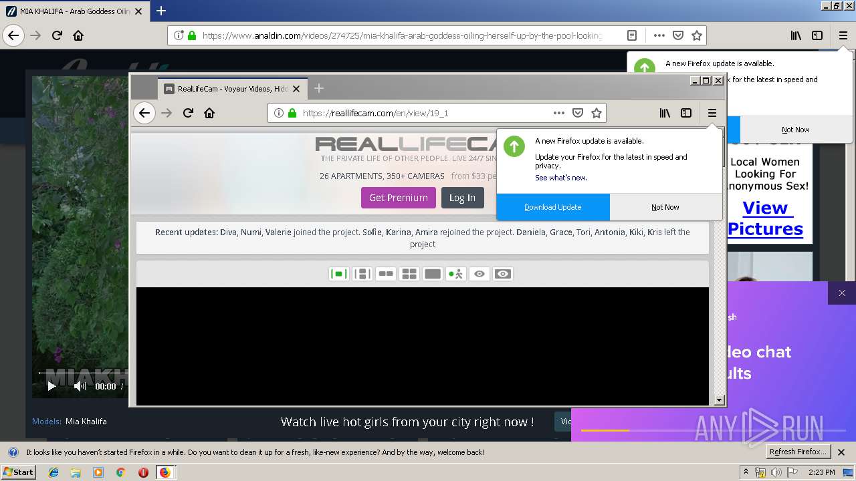Go back in the rear analdin window
The height and width of the screenshot is (481, 856).
[13, 35]
